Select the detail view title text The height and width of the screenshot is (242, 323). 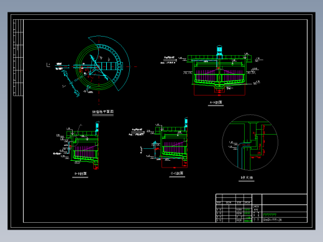pos(247,177)
